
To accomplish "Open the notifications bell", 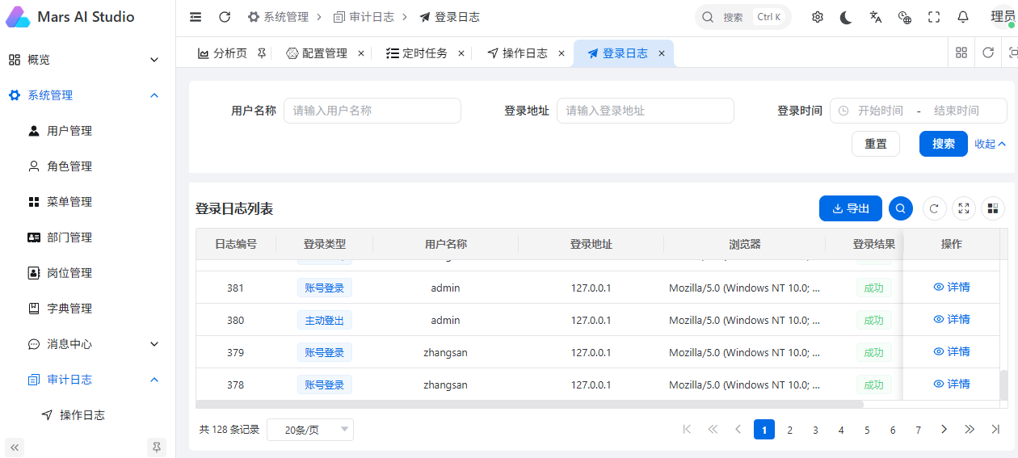I will [963, 17].
